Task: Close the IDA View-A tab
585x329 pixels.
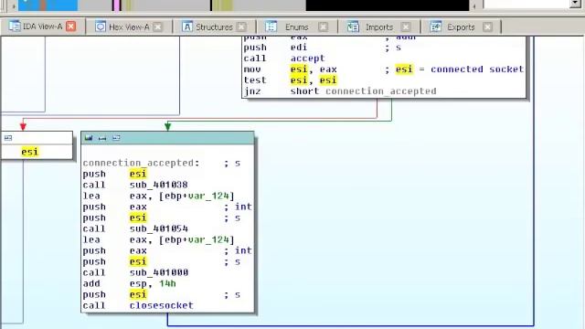Action: (x=71, y=27)
